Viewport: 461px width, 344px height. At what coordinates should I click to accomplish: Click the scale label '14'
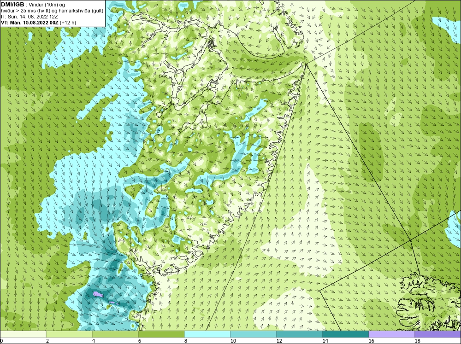(x=325, y=341)
